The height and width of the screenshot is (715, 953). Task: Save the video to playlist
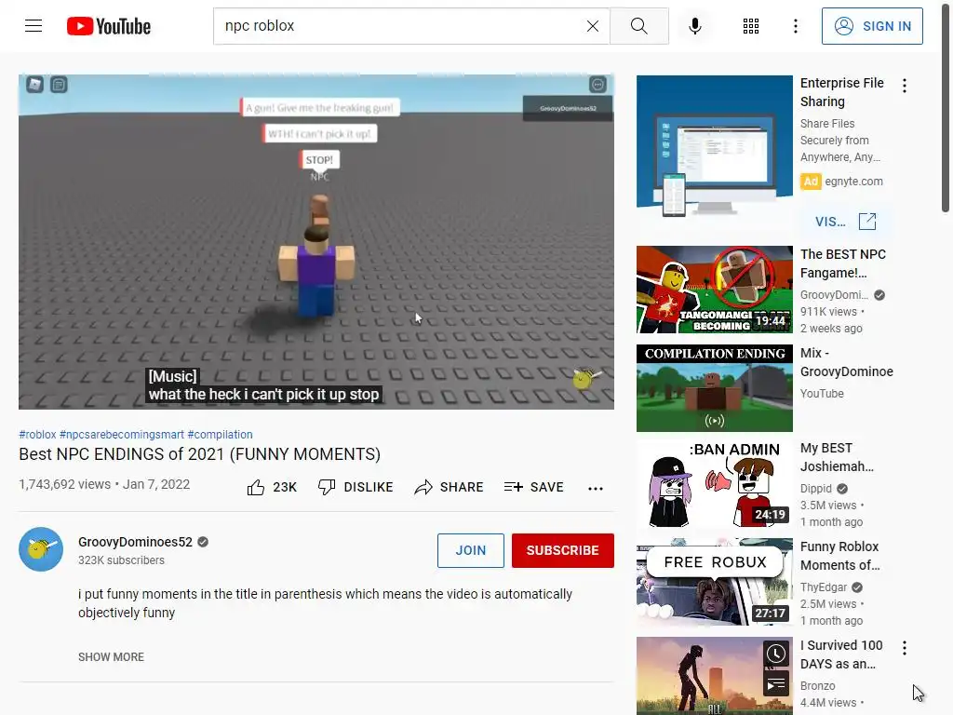533,487
